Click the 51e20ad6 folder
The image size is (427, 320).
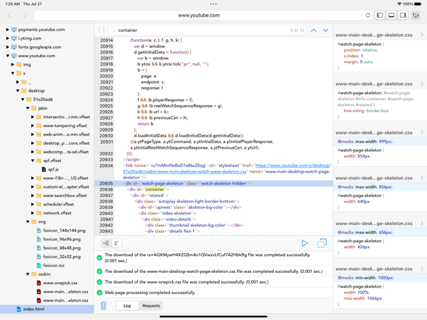[x=40, y=100]
